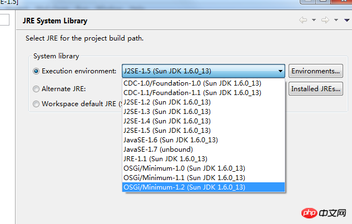Open the Installed JREs... button
This screenshot has height=224, width=352.
click(x=316, y=89)
